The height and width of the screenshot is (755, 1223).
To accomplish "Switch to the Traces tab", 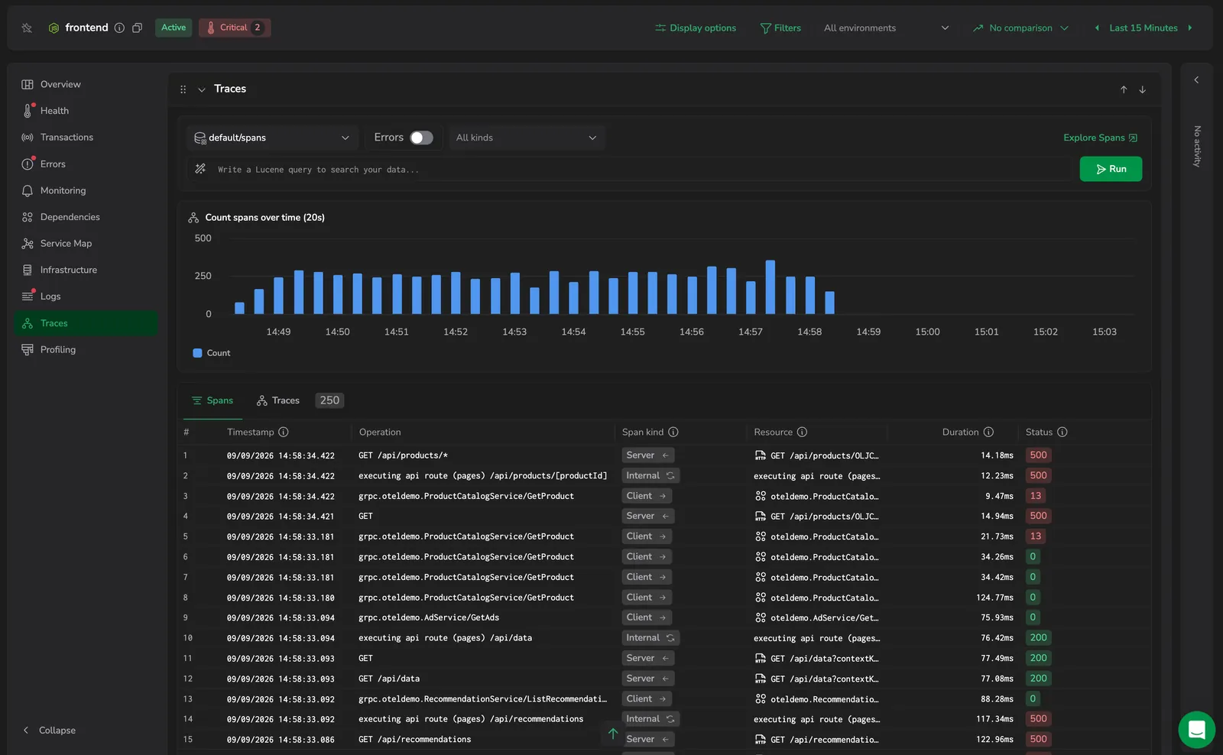I will (x=278, y=400).
